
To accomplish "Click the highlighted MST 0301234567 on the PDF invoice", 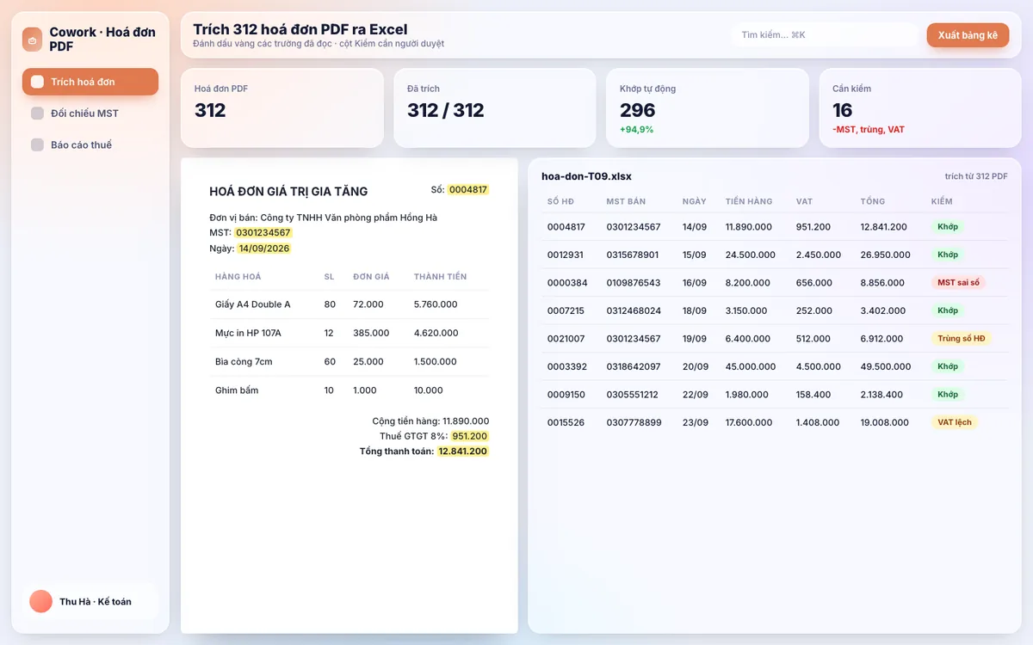I will click(x=263, y=233).
